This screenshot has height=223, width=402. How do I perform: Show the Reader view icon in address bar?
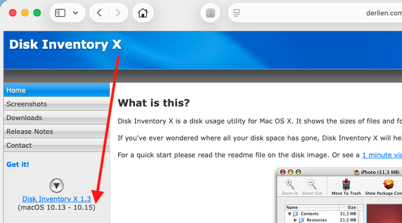point(237,13)
